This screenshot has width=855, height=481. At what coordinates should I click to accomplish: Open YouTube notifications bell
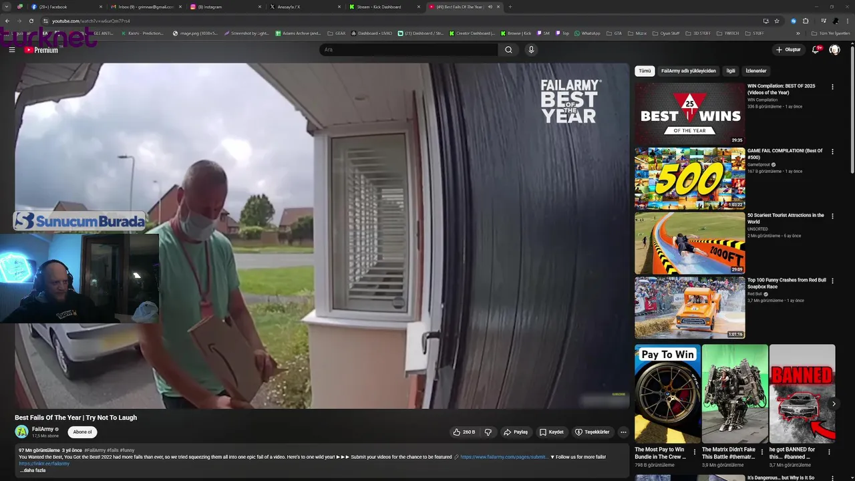click(816, 49)
